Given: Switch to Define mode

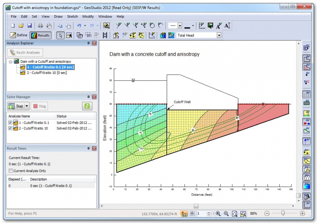Looking at the screenshot, I should [x=19, y=35].
